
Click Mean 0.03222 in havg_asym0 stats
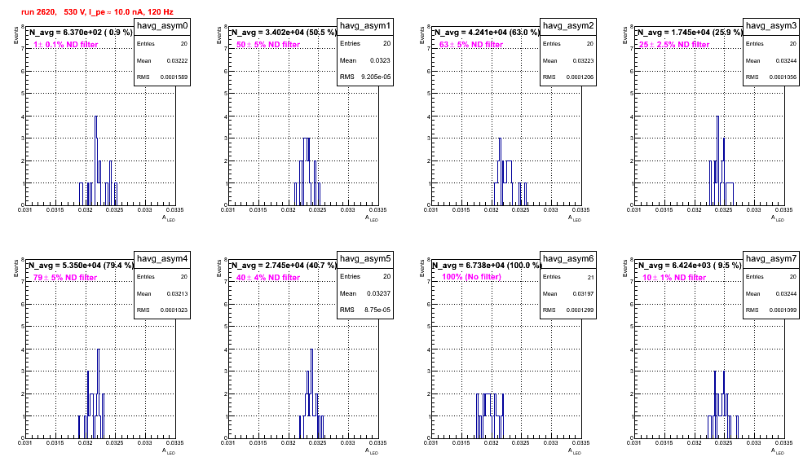162,60
